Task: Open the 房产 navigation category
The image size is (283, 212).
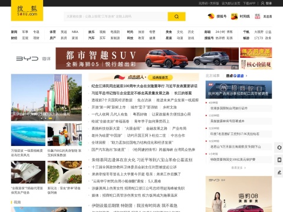Action: coord(52,38)
